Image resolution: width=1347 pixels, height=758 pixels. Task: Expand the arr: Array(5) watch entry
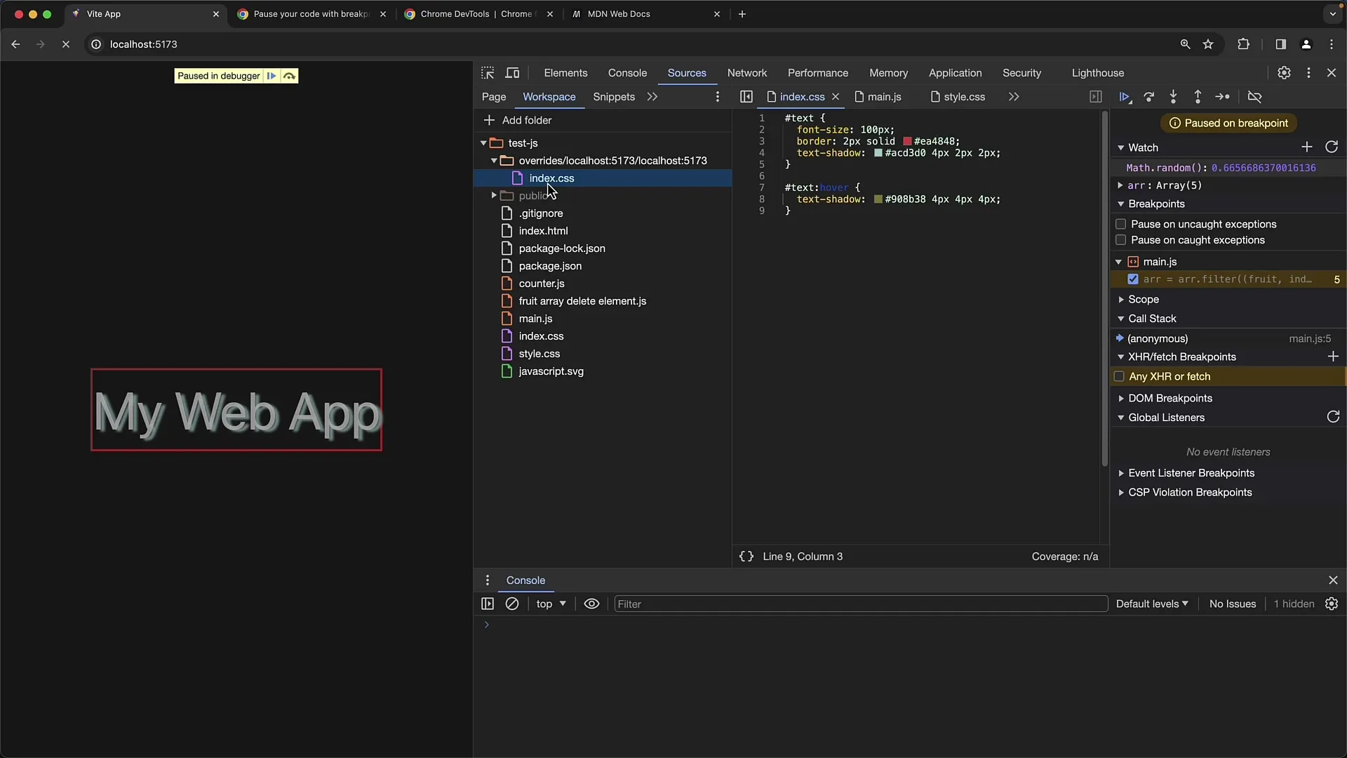coord(1120,185)
